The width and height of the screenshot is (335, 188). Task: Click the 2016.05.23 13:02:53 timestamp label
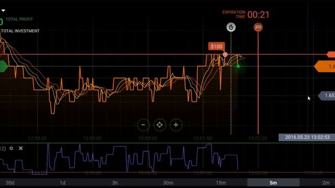(307, 137)
